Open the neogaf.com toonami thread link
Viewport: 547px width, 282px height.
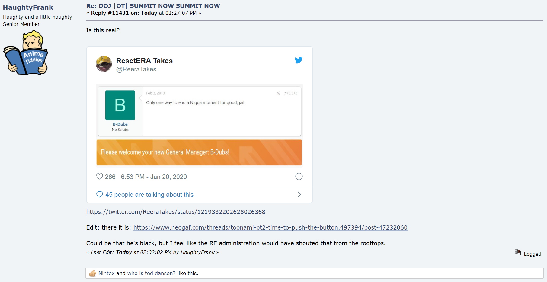pyautogui.click(x=270, y=227)
